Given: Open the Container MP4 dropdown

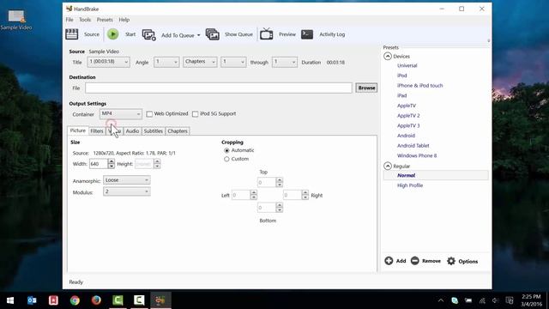Looking at the screenshot, I should click(121, 114).
